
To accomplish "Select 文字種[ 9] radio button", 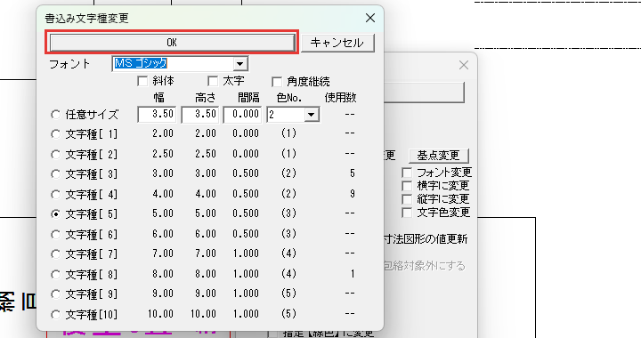I will (55, 294).
